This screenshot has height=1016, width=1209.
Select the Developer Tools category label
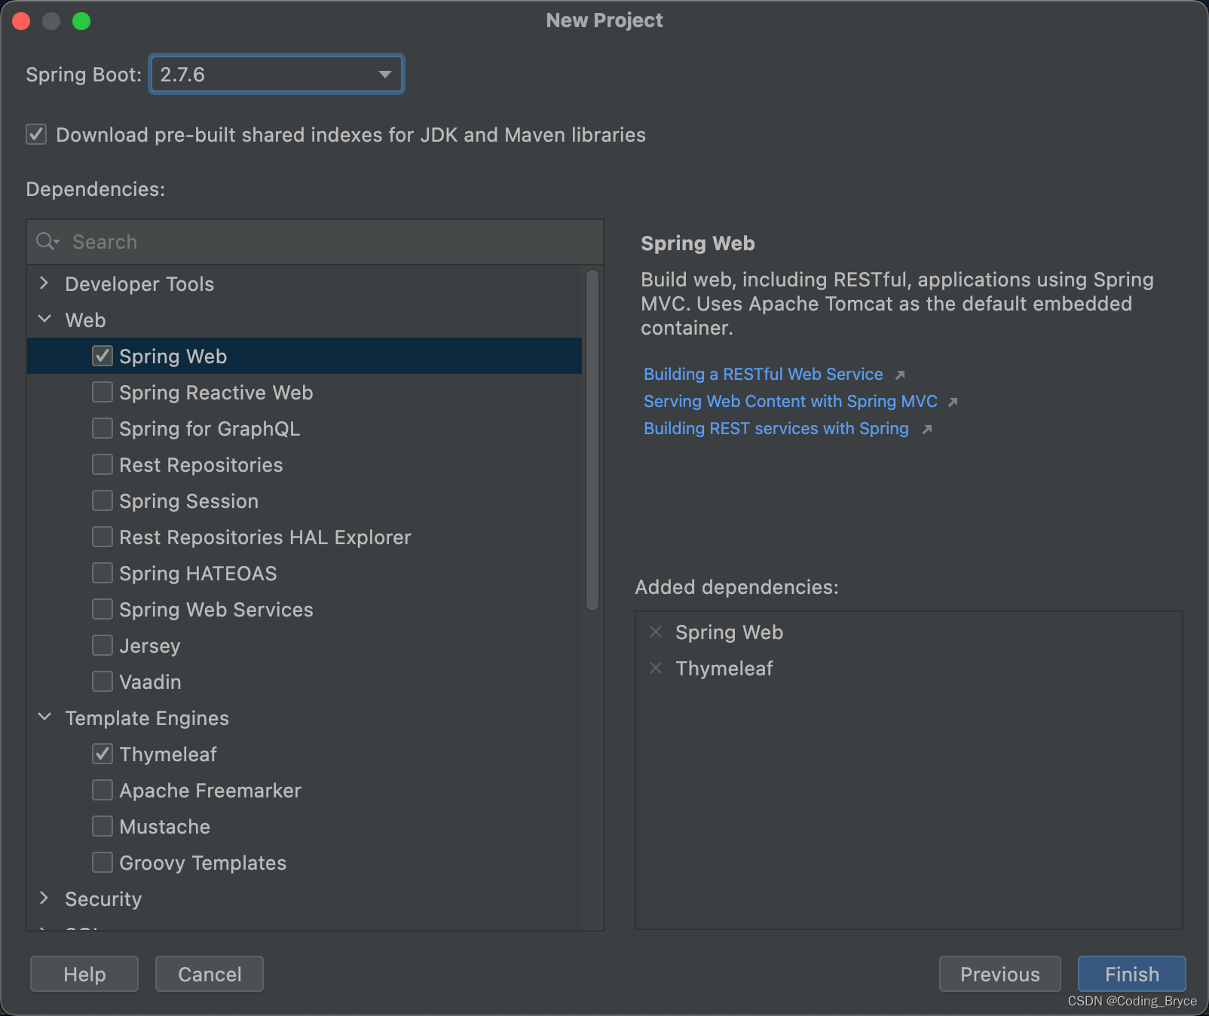coord(139,284)
